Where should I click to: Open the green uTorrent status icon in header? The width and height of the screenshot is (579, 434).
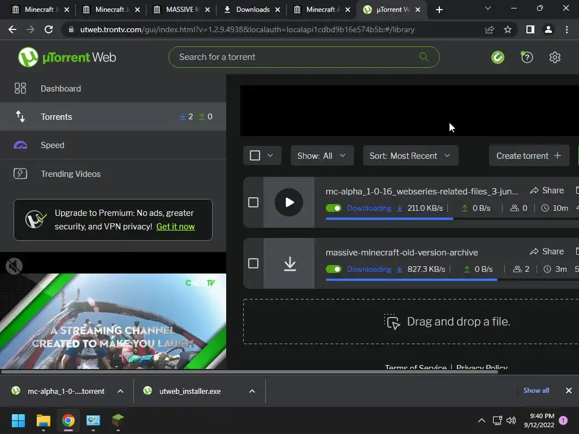498,57
